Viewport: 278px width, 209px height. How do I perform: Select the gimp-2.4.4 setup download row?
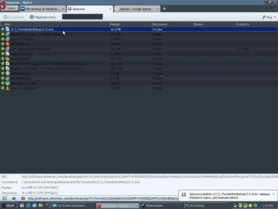point(139,34)
